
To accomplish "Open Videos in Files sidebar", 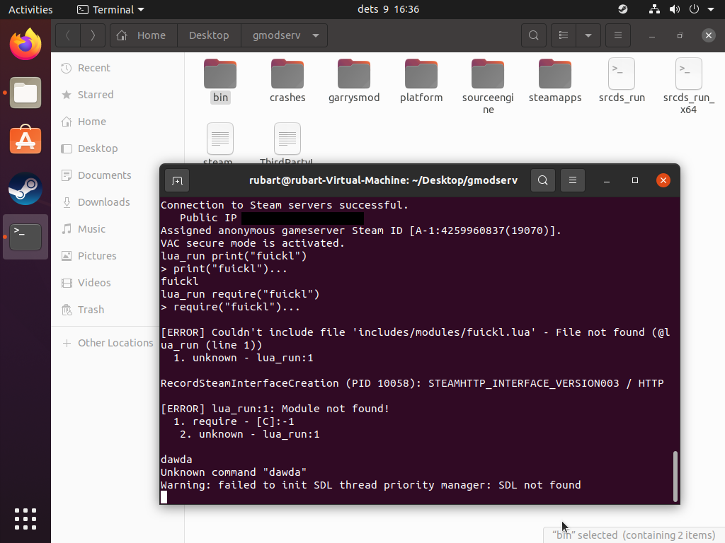I will click(x=106, y=282).
